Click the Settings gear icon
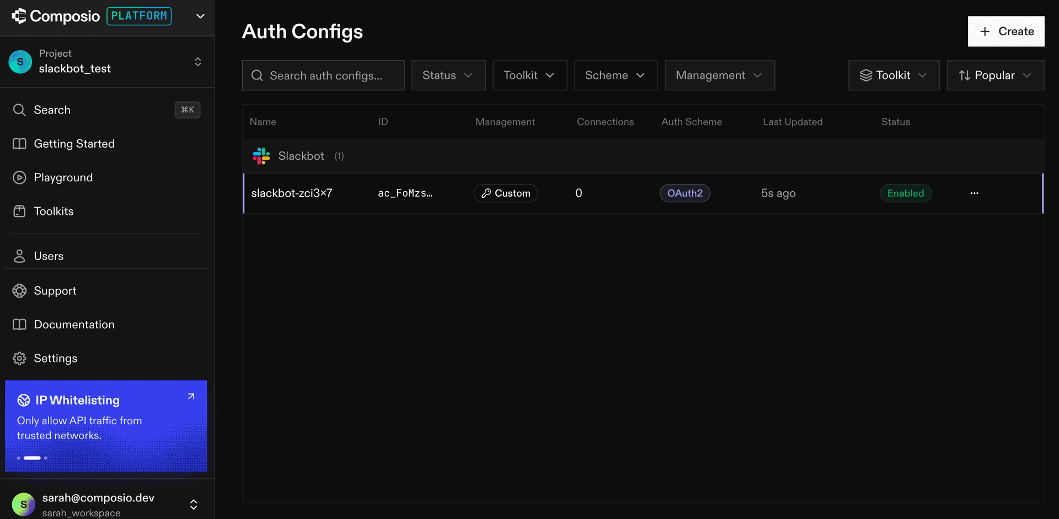Image resolution: width=1059 pixels, height=519 pixels. (x=19, y=358)
